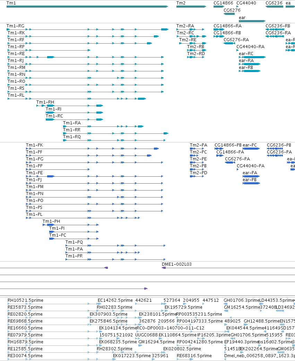Select the CG6276 gene feature
Screen dimensions: 295x361
point(229,14)
